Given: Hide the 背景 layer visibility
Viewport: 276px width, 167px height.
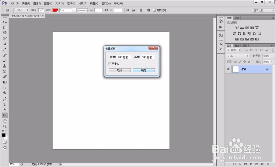Looking at the screenshot, I should (x=228, y=69).
